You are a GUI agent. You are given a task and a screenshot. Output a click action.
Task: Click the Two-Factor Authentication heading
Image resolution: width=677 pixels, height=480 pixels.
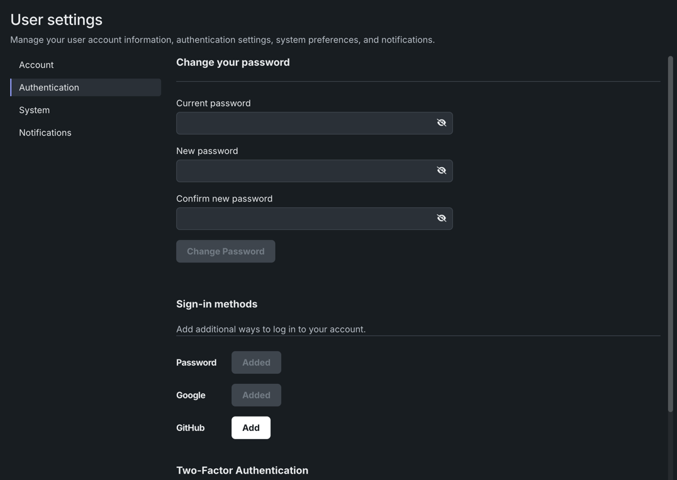pyautogui.click(x=242, y=471)
